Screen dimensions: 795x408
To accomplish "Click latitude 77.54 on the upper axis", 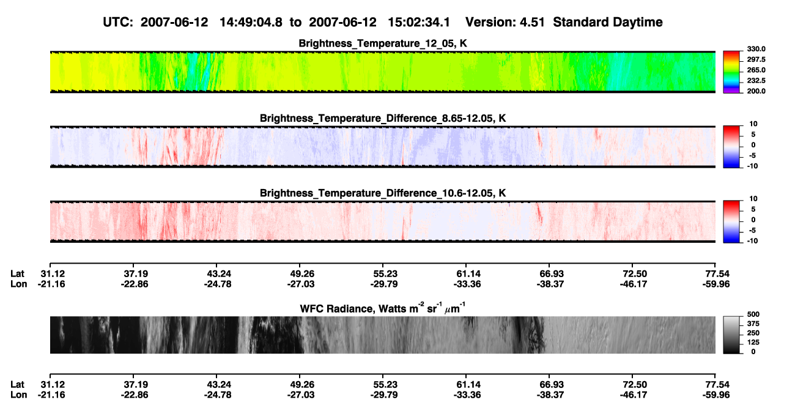I will [x=718, y=273].
